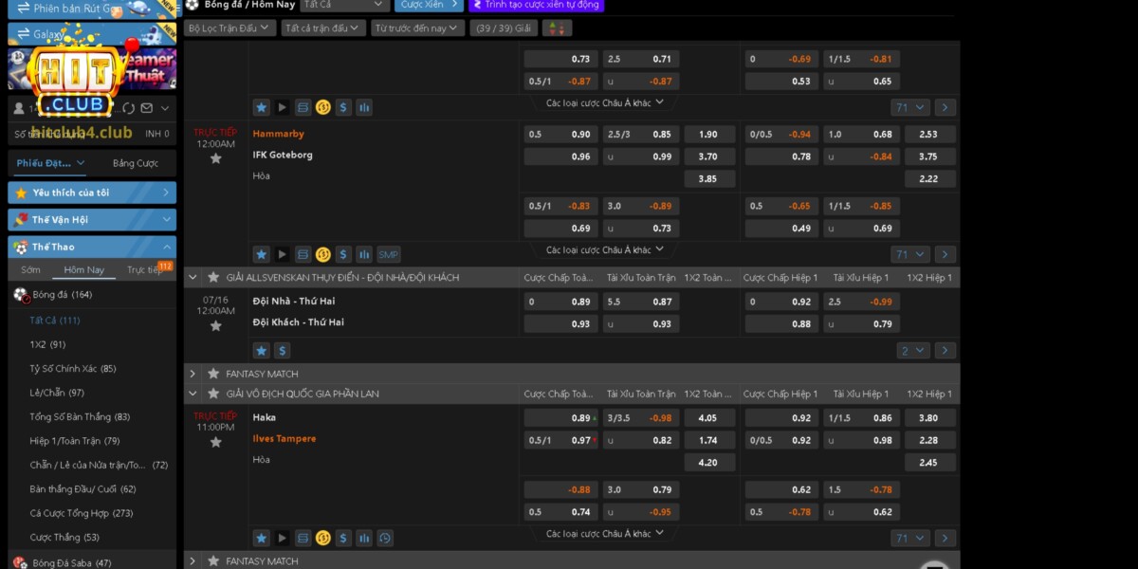This screenshot has height=569, width=1138.
Task: Select Hammarby 1X2 odds 1.90
Action: (x=708, y=135)
